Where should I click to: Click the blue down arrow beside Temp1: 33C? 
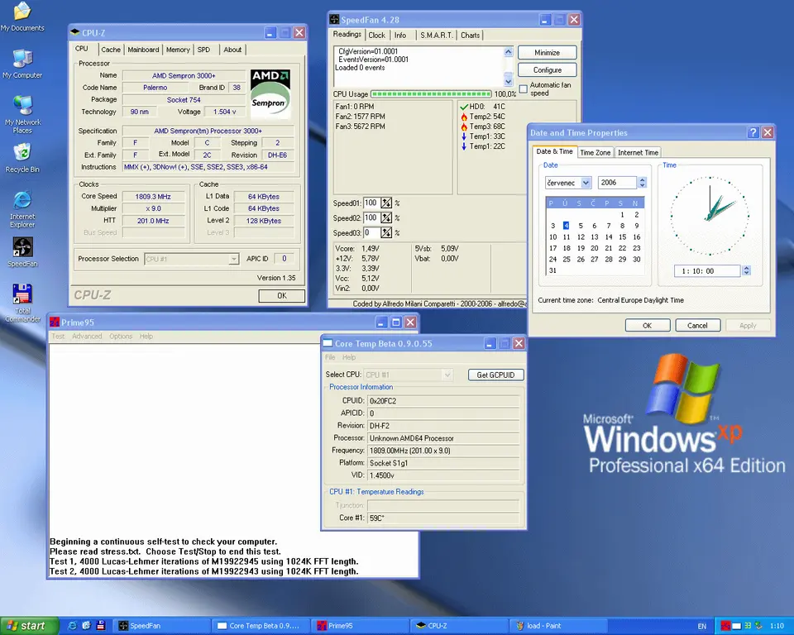click(x=464, y=136)
